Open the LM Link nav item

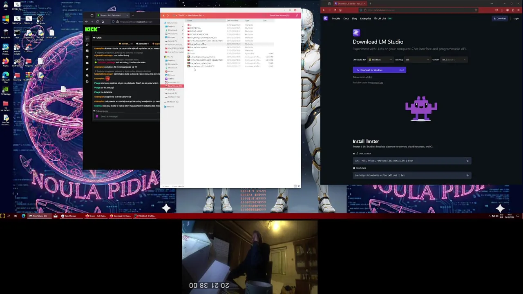point(380,18)
